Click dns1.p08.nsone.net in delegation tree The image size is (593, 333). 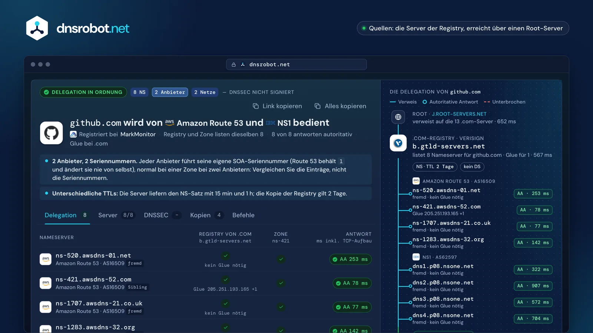(443, 266)
